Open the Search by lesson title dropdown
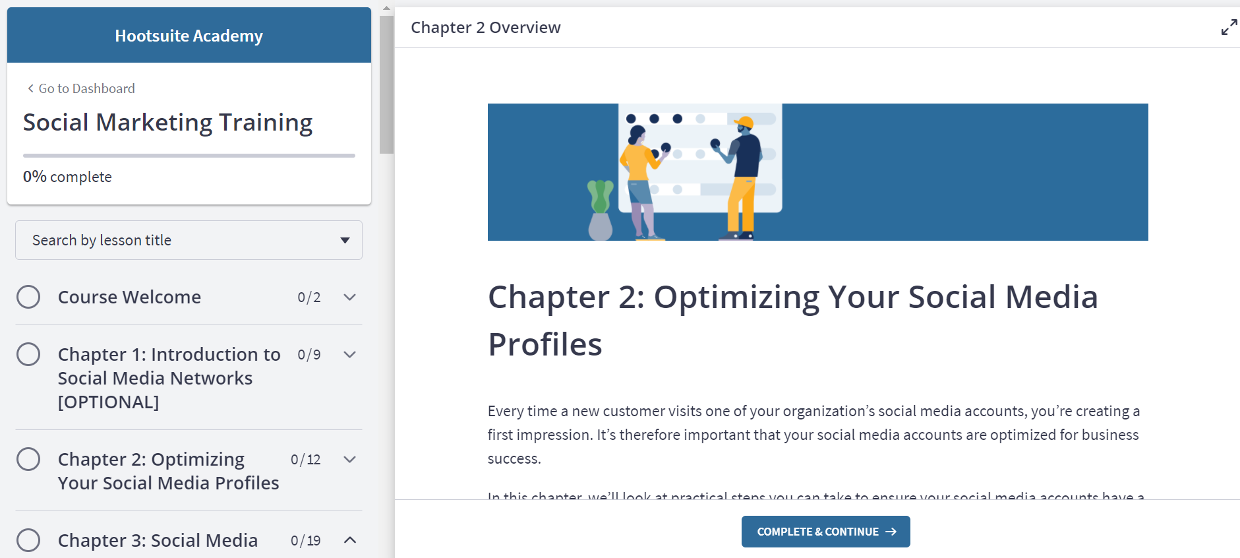 189,240
